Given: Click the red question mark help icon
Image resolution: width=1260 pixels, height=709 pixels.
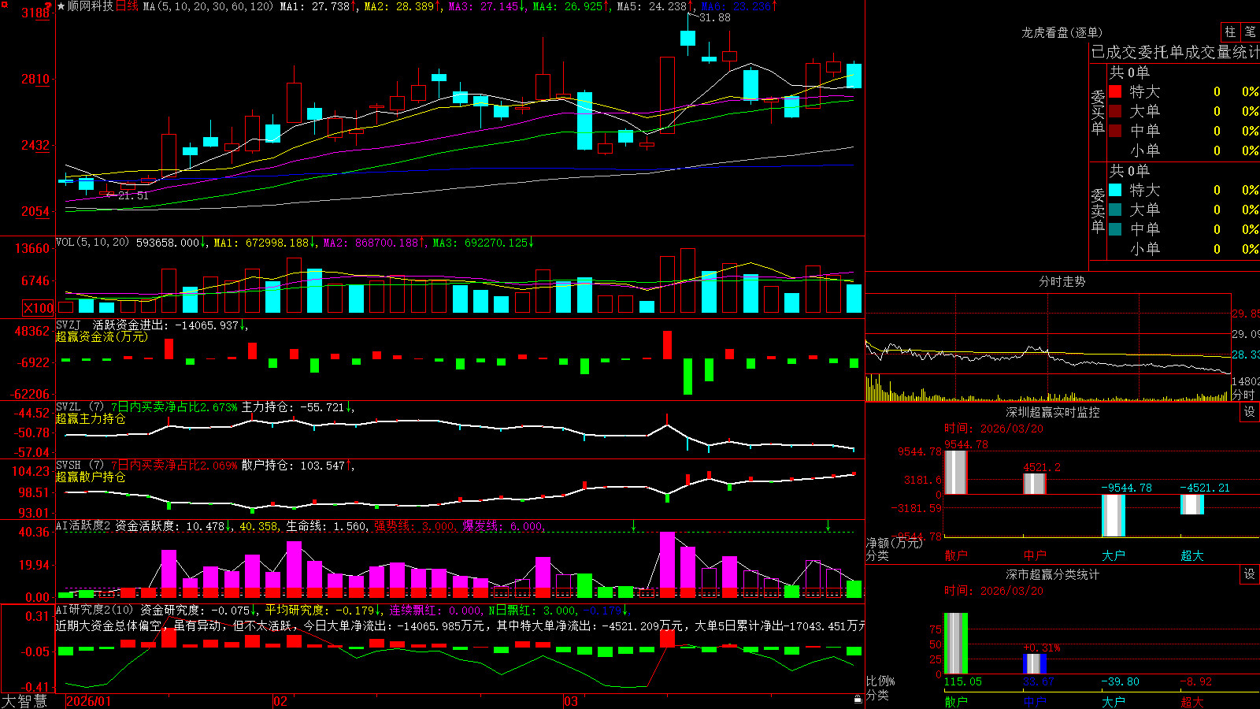Looking at the screenshot, I should [48, 5].
